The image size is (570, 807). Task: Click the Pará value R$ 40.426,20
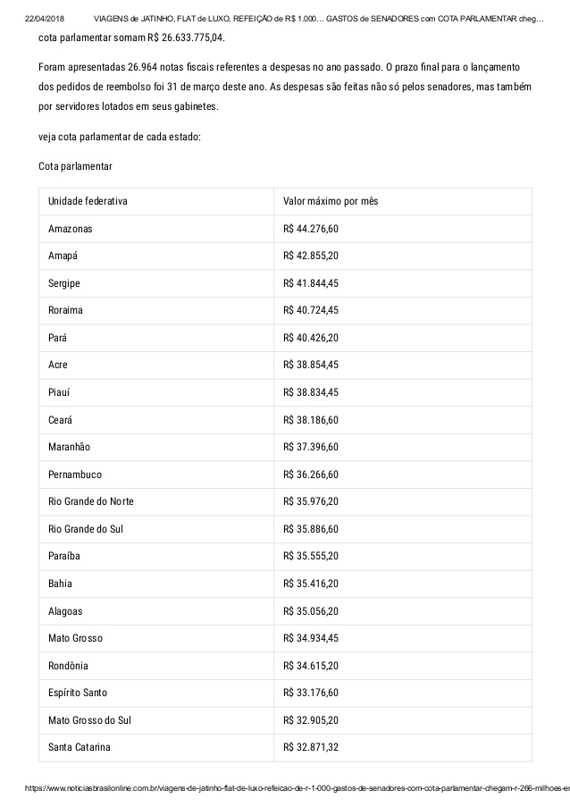click(x=311, y=338)
